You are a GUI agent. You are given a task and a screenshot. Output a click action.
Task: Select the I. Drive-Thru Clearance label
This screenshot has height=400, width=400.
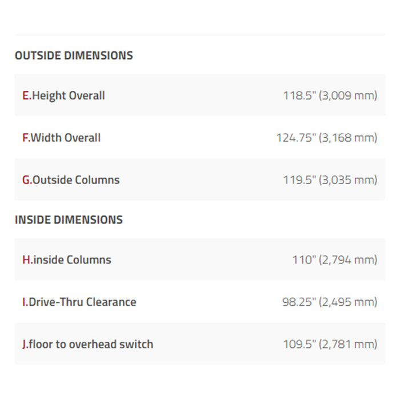click(x=79, y=302)
